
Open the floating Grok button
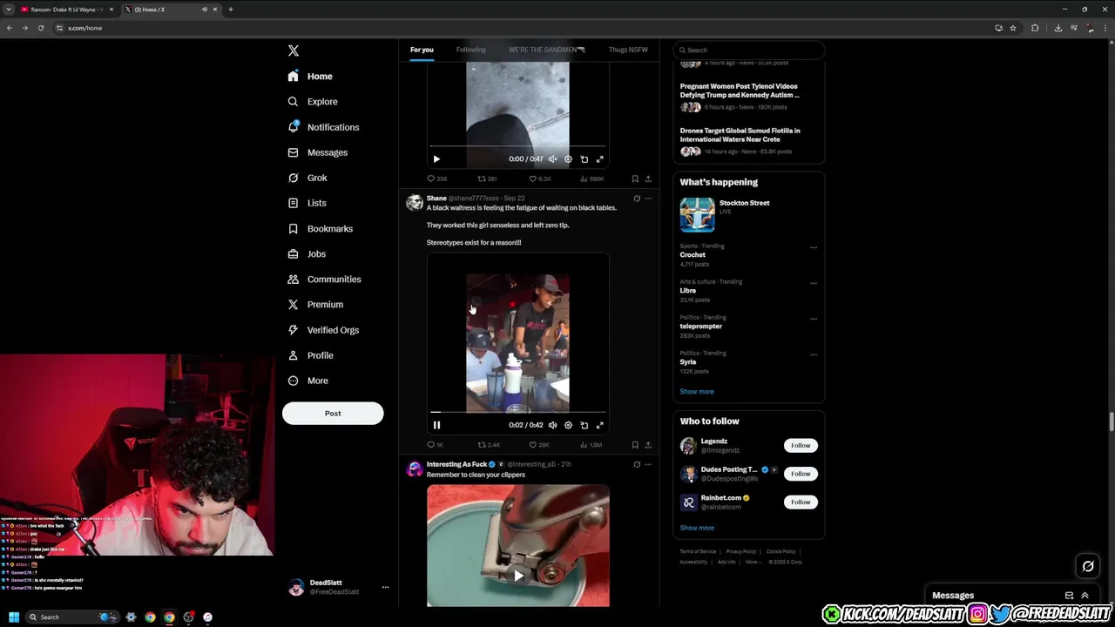pyautogui.click(x=1088, y=567)
